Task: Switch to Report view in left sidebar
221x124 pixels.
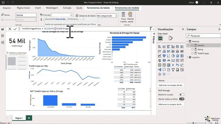Action: [2, 29]
